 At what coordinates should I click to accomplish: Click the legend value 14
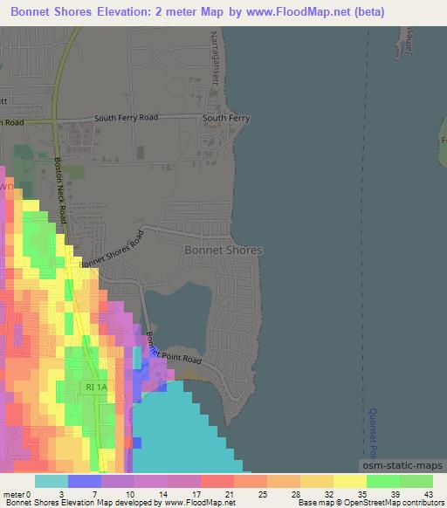pos(163,495)
